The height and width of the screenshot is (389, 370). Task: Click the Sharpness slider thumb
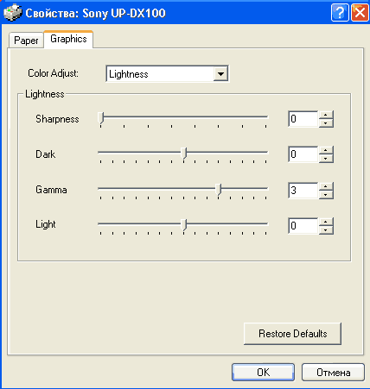pos(101,118)
